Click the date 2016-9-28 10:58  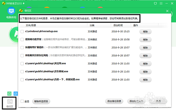click(x=121, y=40)
